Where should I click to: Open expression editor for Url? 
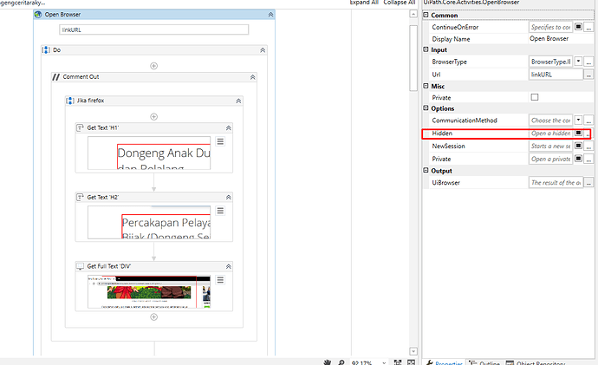(588, 75)
